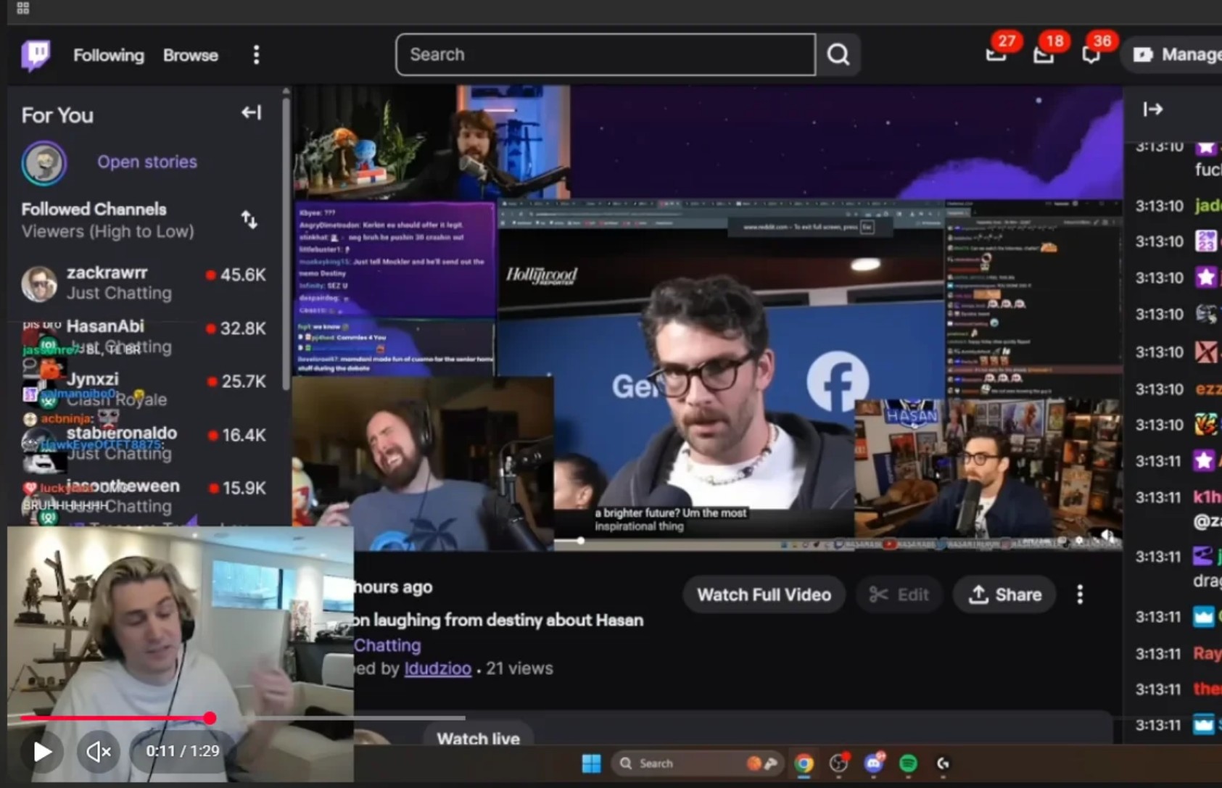The image size is (1222, 788).
Task: Open the HasanAbi channel
Action: pyautogui.click(x=144, y=336)
